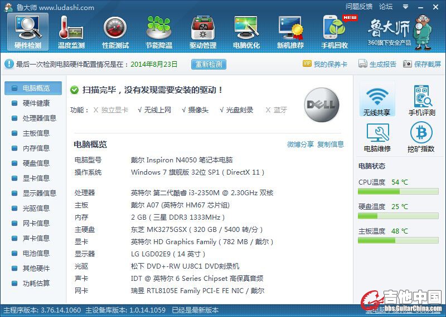Click the Windows 7 旗舰版 operating system text
Screen dimensions: 446x317
pyautogui.click(x=197, y=172)
